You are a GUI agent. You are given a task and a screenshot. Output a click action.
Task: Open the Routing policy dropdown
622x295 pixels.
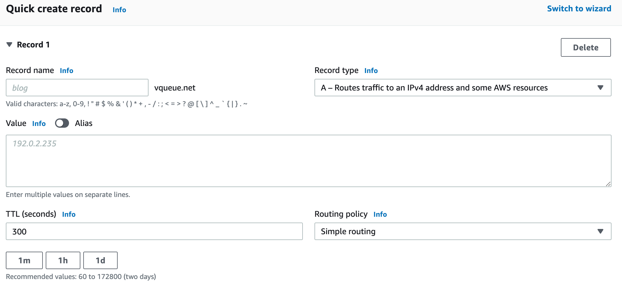coord(463,231)
